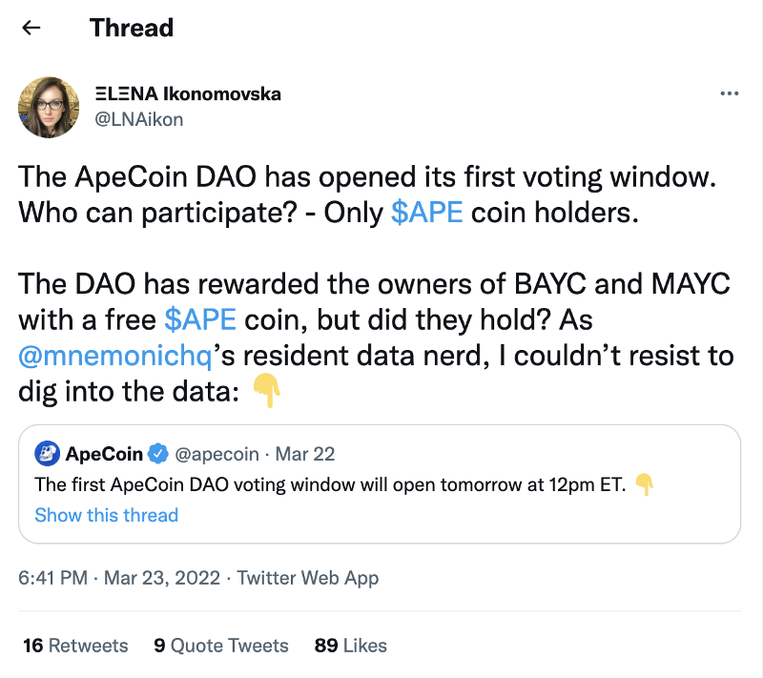Click the Thread header title
Screen dimensions: 763x678
[x=132, y=28]
